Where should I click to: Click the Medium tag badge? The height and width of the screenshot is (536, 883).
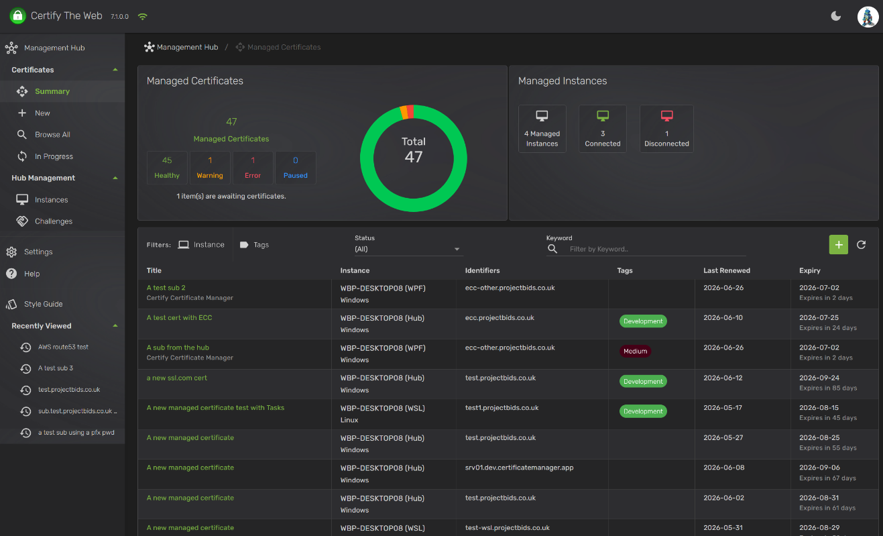(x=635, y=351)
